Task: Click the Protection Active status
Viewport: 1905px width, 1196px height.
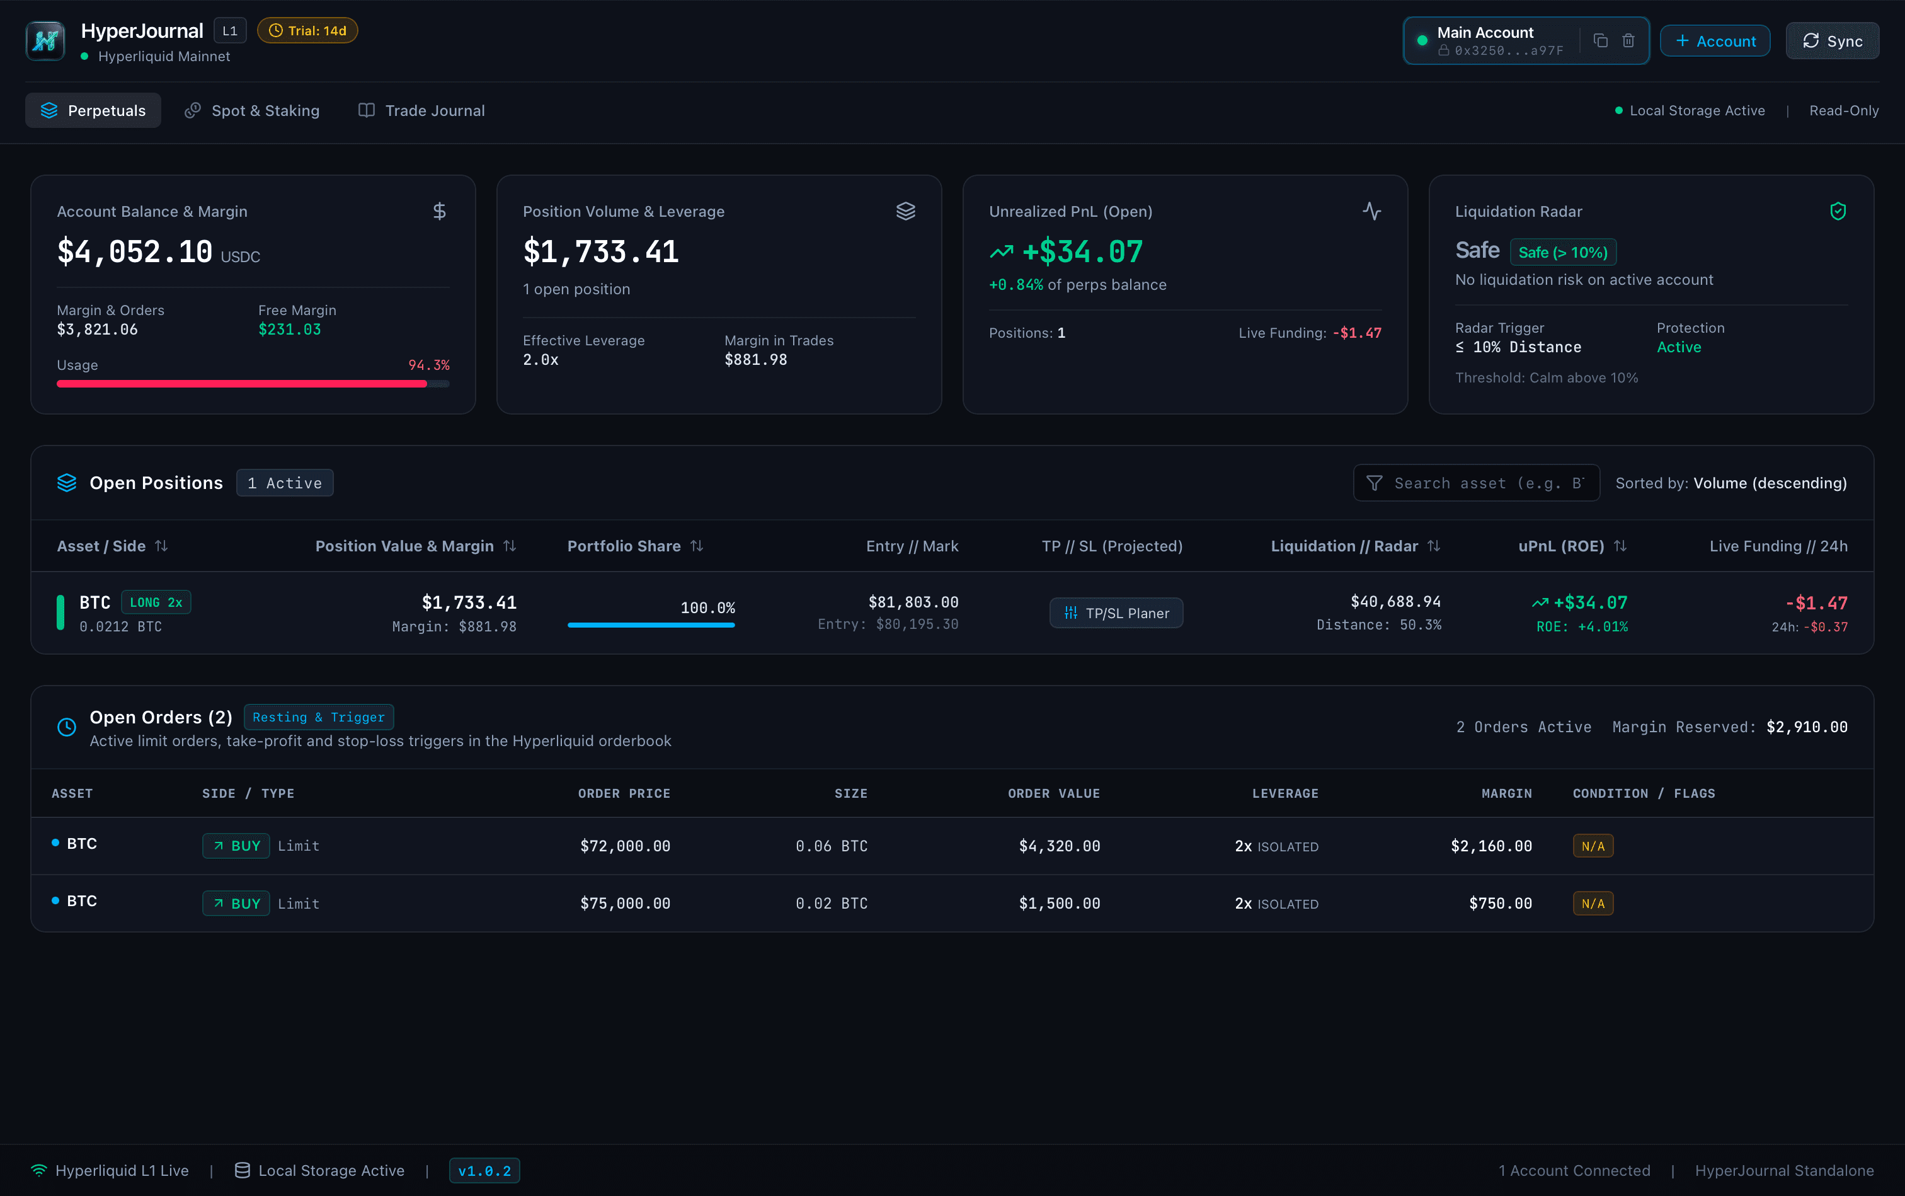Action: 1679,347
